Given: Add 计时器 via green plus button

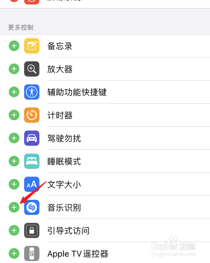Looking at the screenshot, I should (14, 115).
